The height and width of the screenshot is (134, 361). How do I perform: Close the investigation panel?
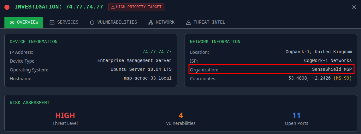pyautogui.click(x=354, y=7)
